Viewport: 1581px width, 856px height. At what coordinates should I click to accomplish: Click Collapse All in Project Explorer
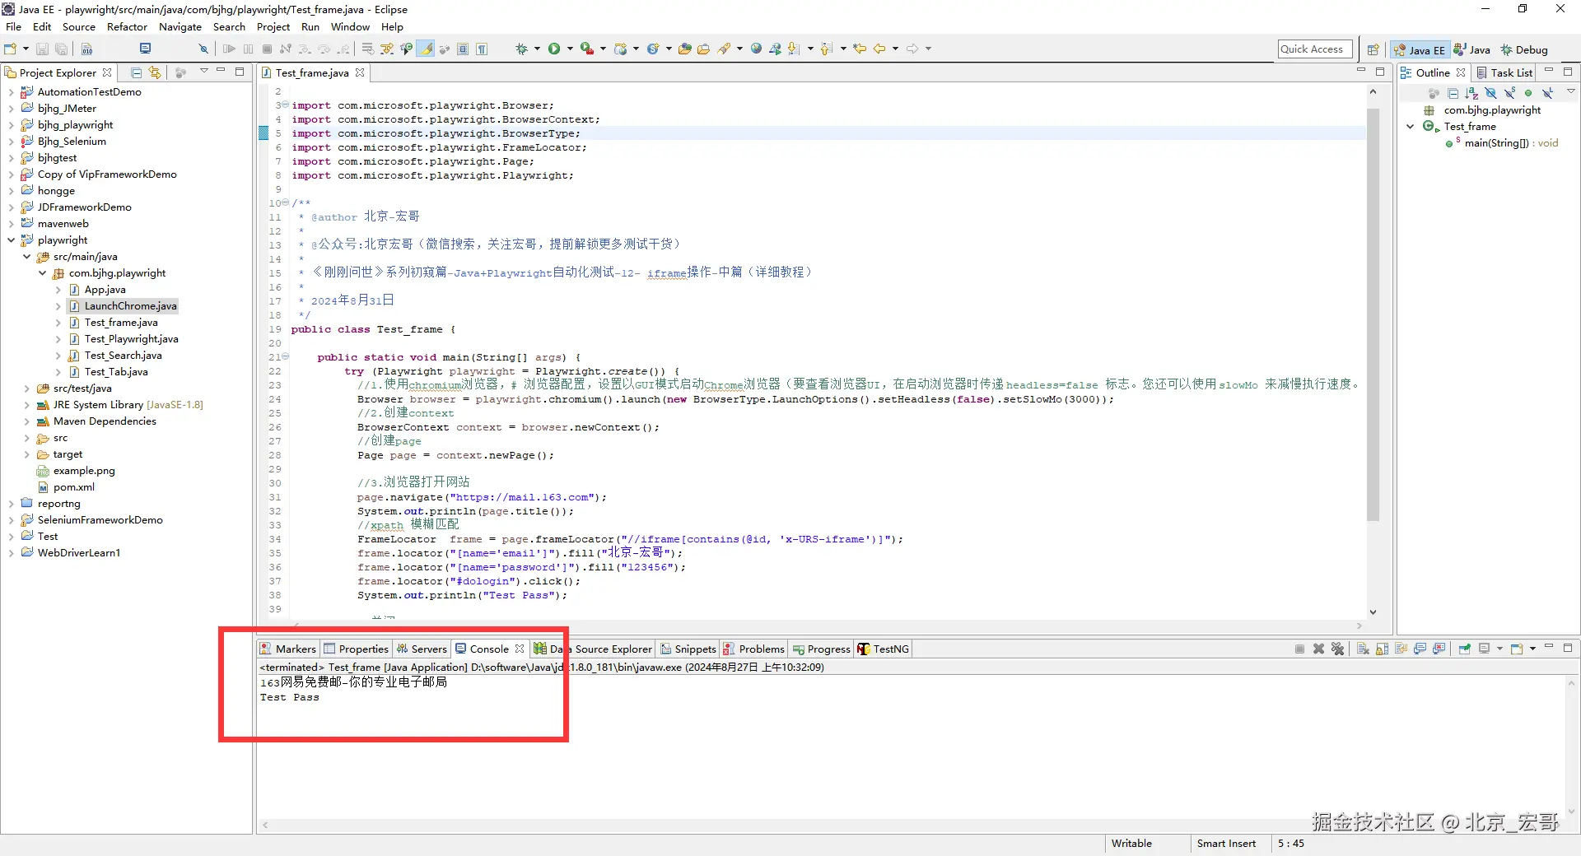point(137,72)
